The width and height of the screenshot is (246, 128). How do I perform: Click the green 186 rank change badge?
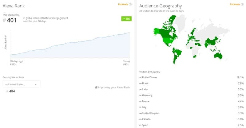126,19
